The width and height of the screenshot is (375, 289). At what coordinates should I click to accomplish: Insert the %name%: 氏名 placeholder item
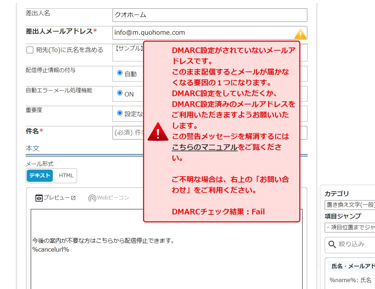pyautogui.click(x=350, y=280)
